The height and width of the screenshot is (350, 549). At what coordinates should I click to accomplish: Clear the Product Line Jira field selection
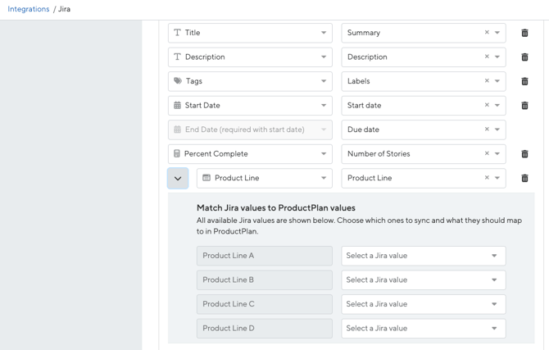coord(487,177)
